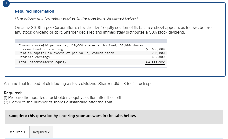Click the bold Required: label
The height and width of the screenshot is (139, 228).
coord(13,93)
